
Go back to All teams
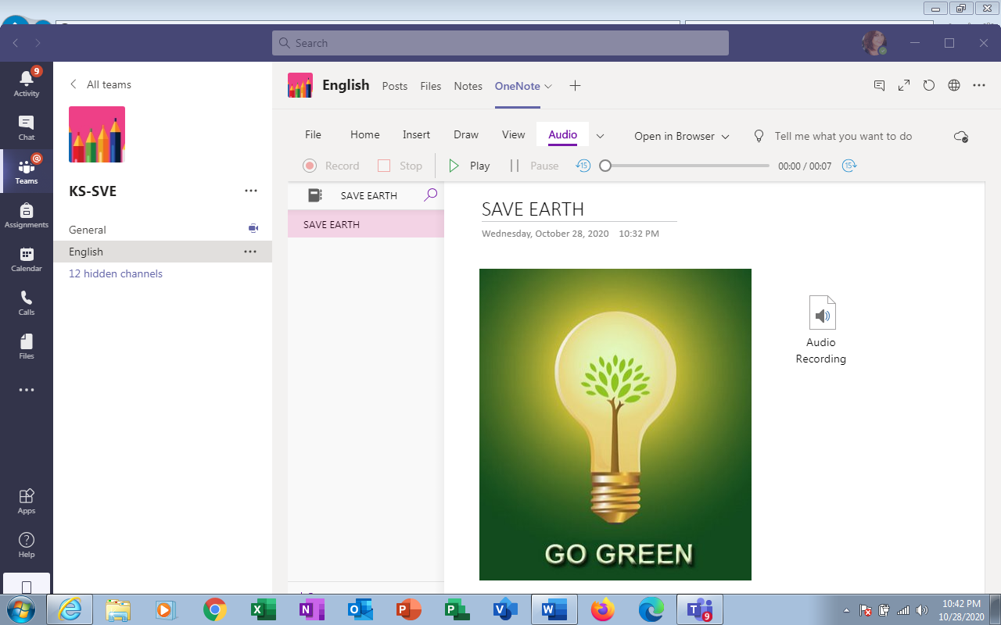pos(100,84)
